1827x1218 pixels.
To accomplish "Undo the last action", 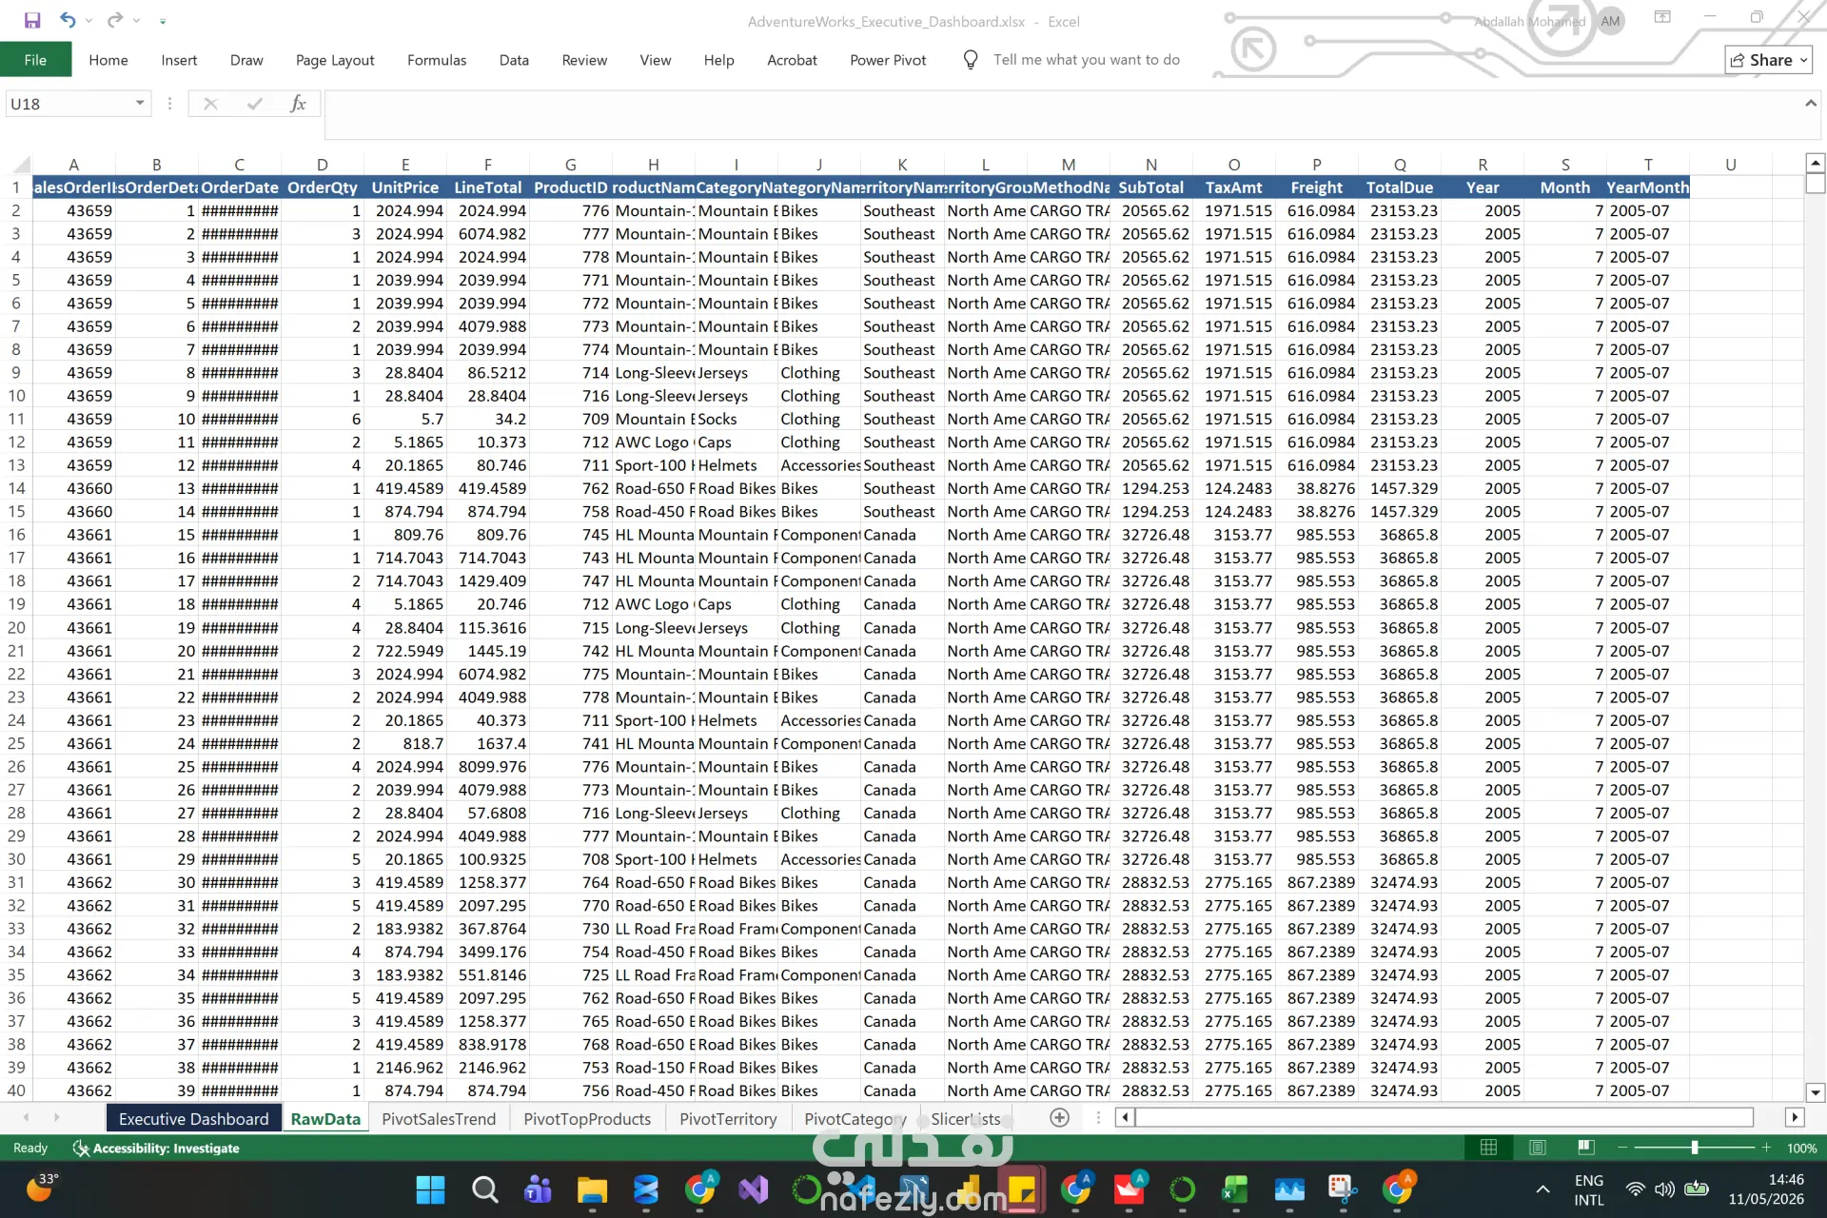I will (x=68, y=20).
